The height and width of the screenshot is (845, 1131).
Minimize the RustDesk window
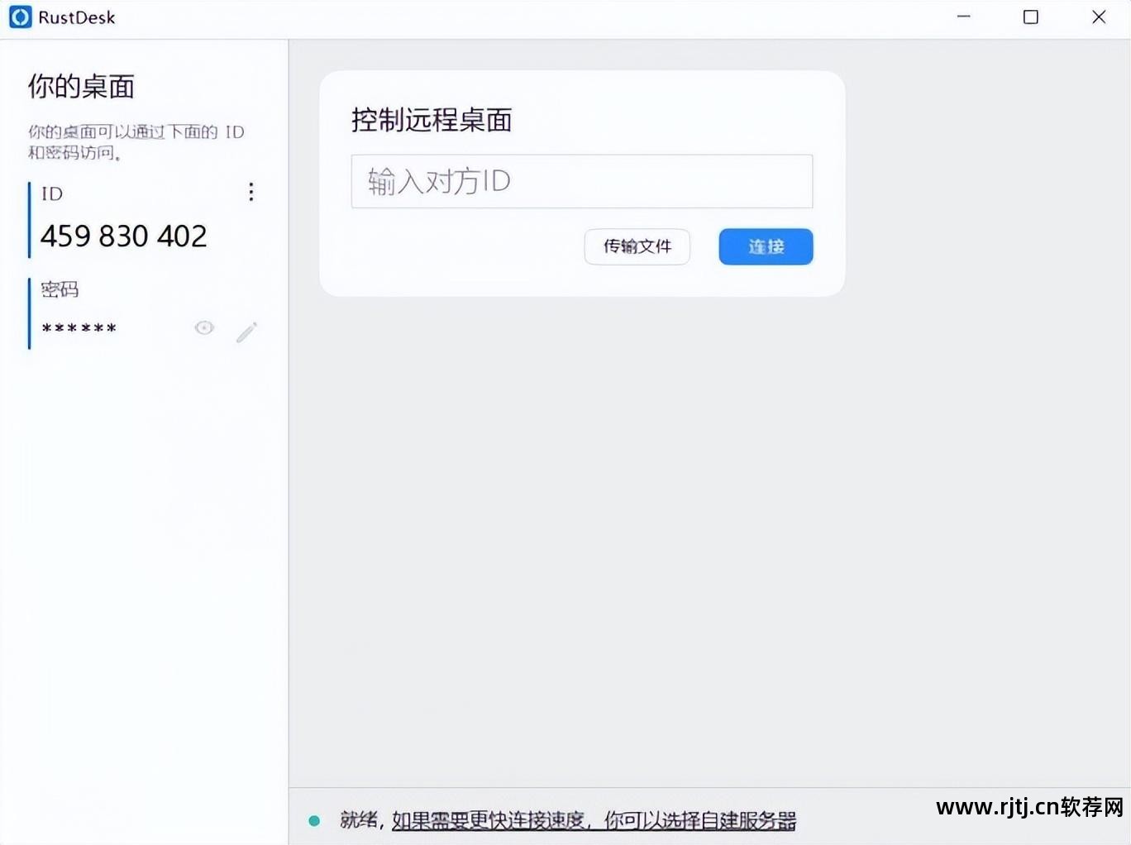tap(963, 17)
